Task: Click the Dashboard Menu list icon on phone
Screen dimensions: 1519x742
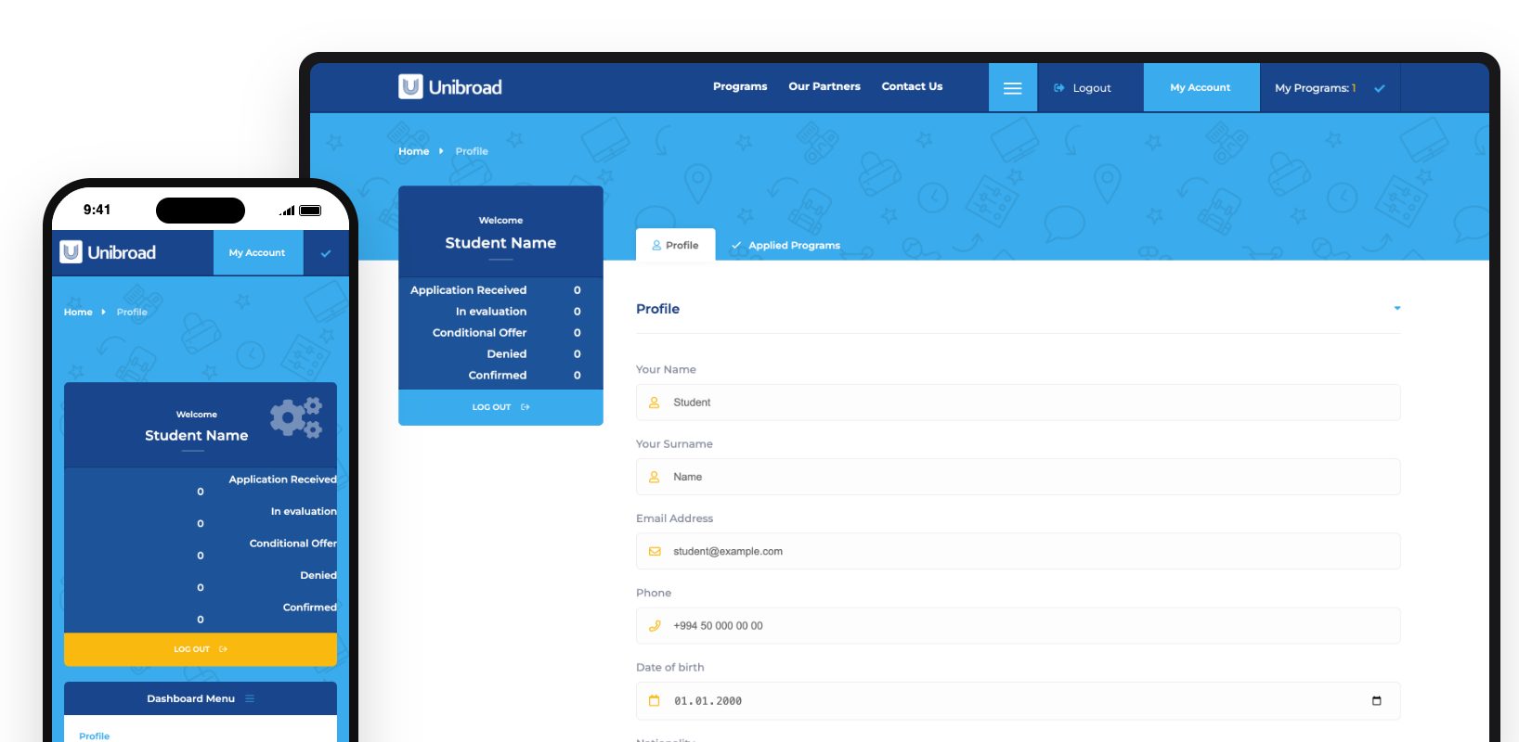Action: click(x=250, y=698)
